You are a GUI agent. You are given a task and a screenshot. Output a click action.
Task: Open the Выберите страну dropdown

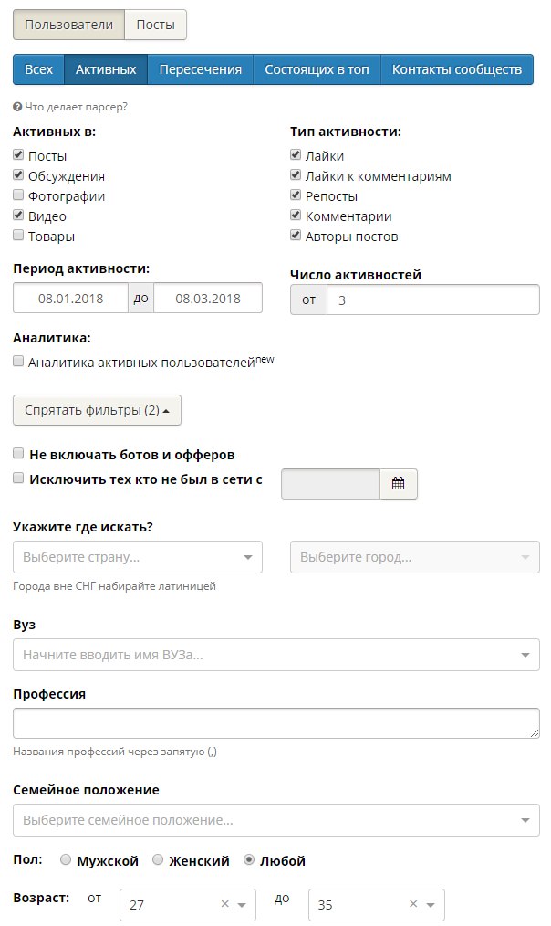tap(138, 557)
